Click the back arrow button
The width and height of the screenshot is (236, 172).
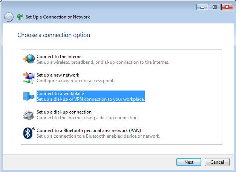(x=9, y=17)
